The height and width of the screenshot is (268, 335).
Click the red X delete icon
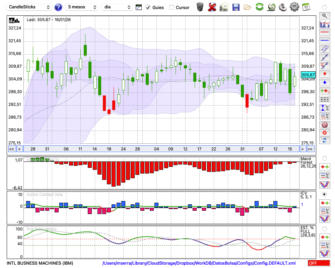[x=212, y=7]
